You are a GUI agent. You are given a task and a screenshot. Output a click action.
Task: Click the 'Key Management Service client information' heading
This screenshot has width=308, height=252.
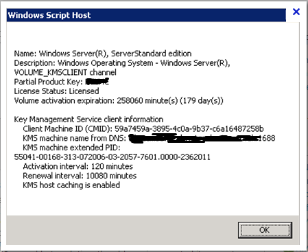point(88,119)
